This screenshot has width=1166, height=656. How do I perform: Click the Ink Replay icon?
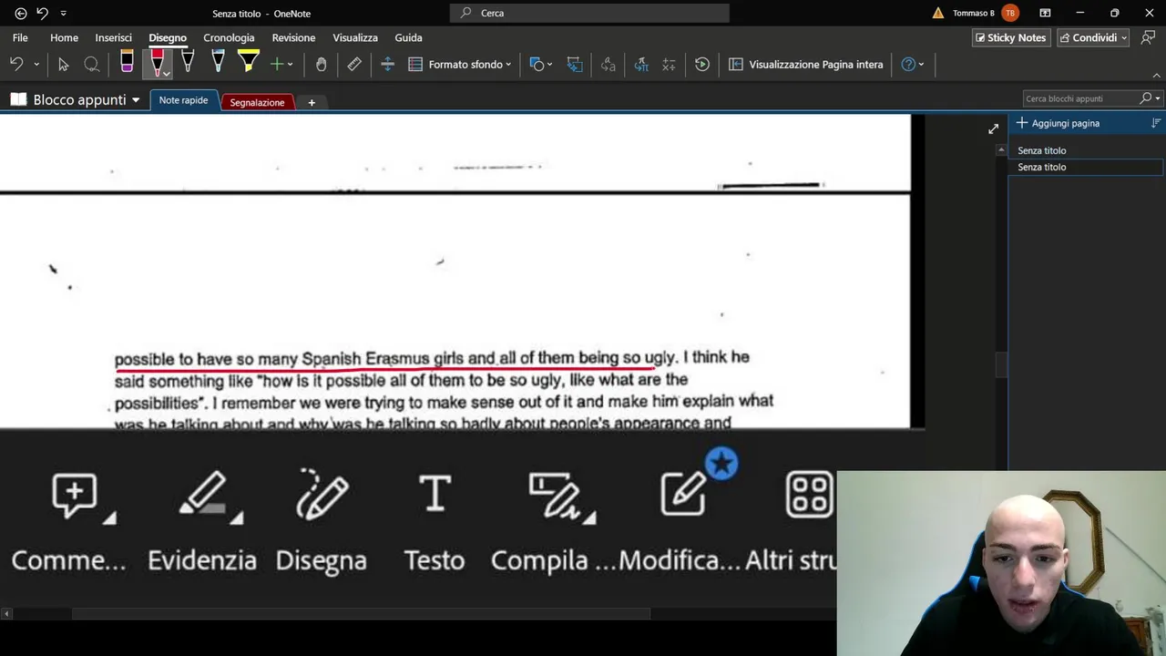click(702, 65)
